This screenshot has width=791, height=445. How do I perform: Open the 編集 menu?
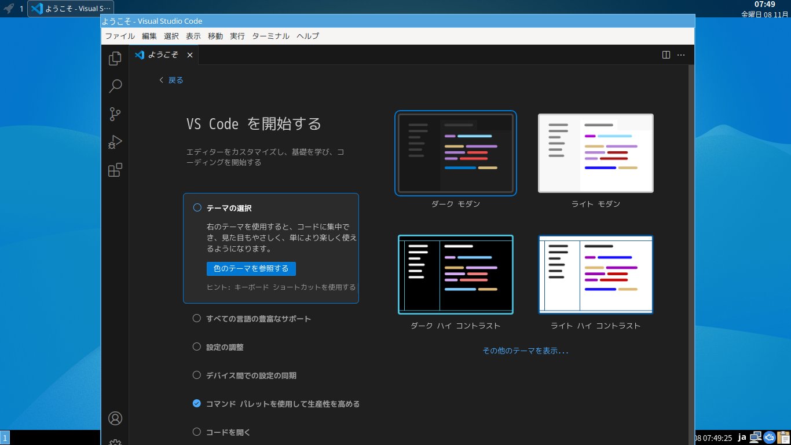(149, 36)
